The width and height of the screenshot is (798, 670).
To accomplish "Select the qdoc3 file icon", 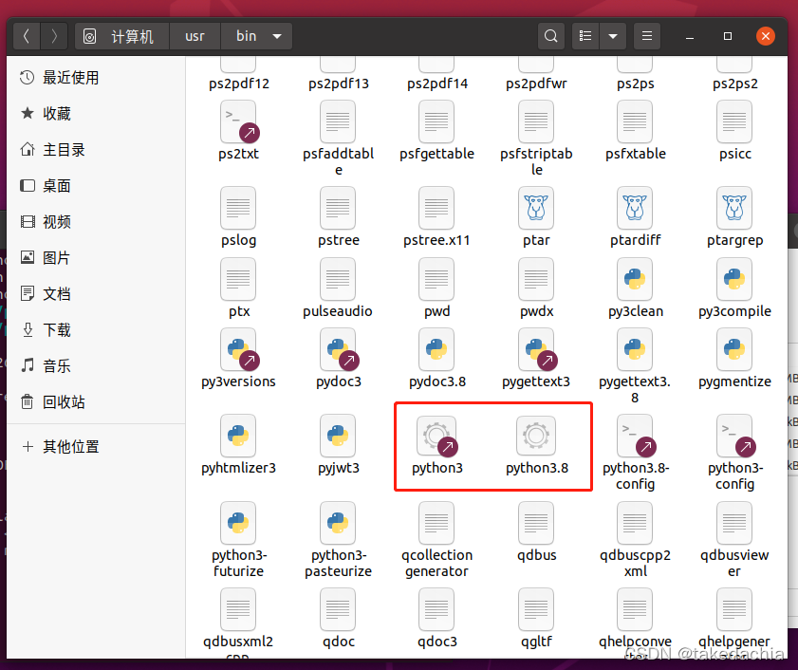I will [436, 609].
